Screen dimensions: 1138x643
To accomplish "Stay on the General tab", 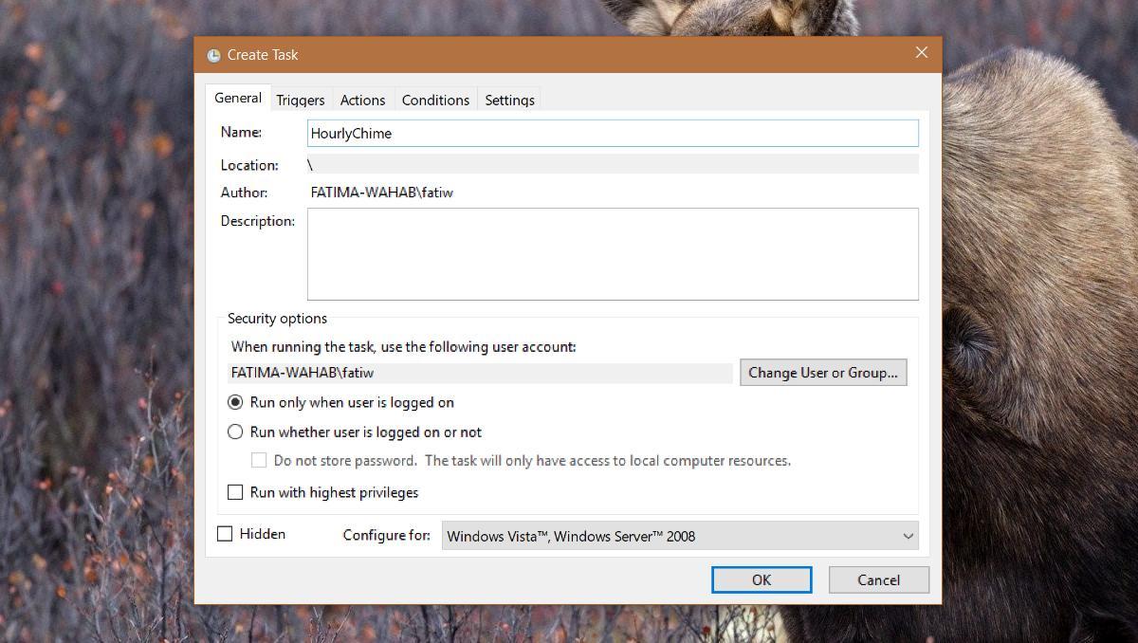I will (236, 98).
